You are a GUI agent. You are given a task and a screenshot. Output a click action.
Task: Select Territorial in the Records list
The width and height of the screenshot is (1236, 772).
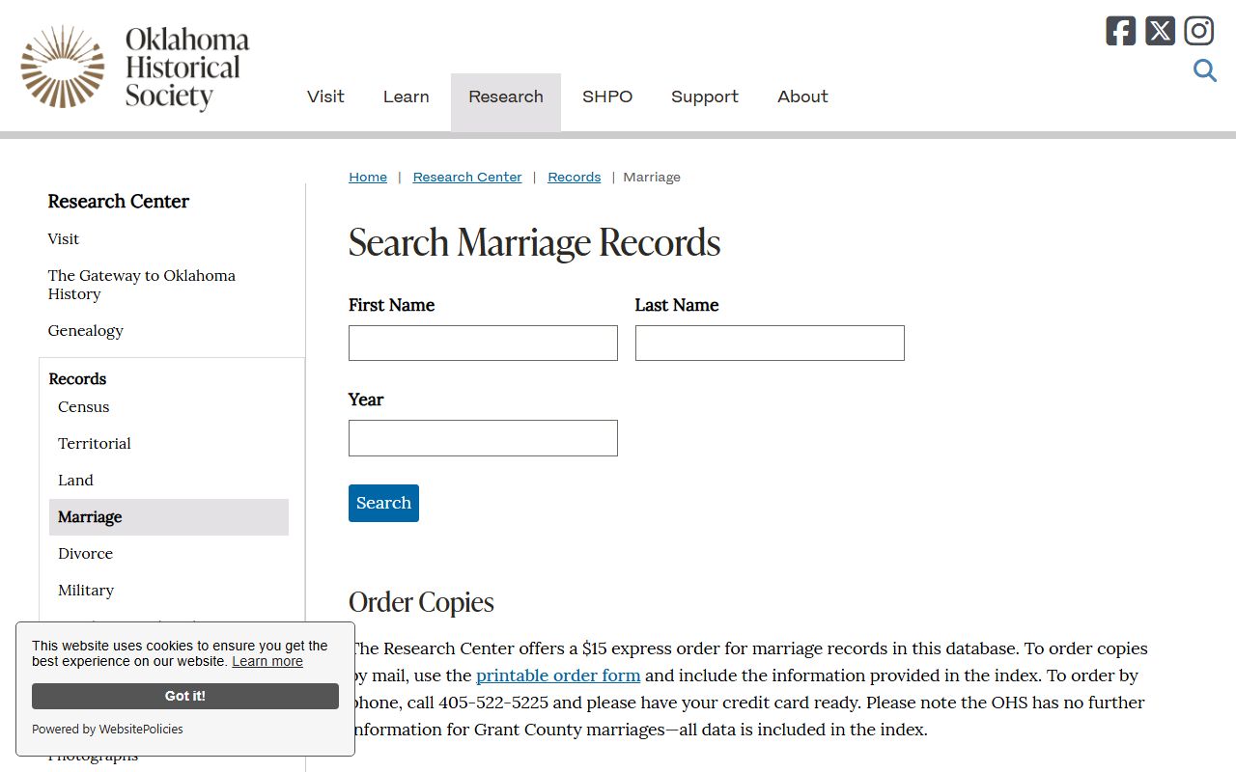pos(95,443)
